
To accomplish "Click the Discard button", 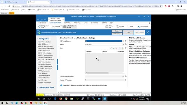I will click(x=117, y=31).
